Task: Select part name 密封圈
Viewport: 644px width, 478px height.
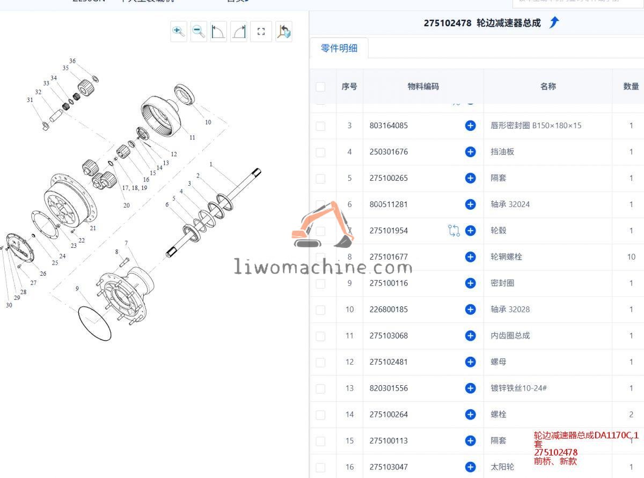Action: pyautogui.click(x=502, y=283)
